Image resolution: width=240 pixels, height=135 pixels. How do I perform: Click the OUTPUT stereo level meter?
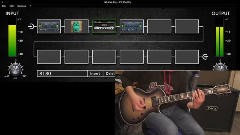click(x=220, y=37)
